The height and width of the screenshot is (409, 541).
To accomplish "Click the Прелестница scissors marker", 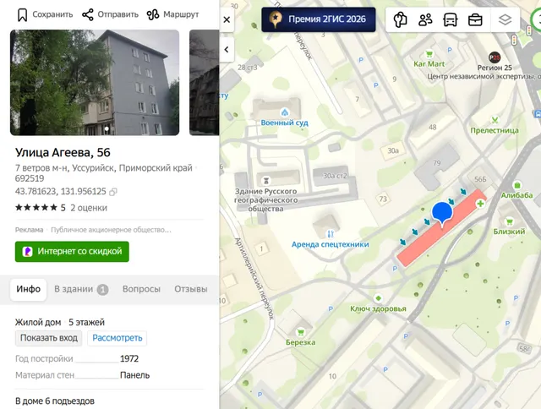I will (495, 120).
